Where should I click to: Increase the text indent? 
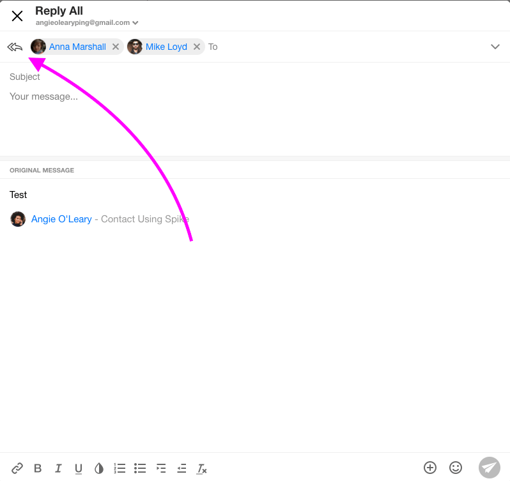pyautogui.click(x=161, y=468)
